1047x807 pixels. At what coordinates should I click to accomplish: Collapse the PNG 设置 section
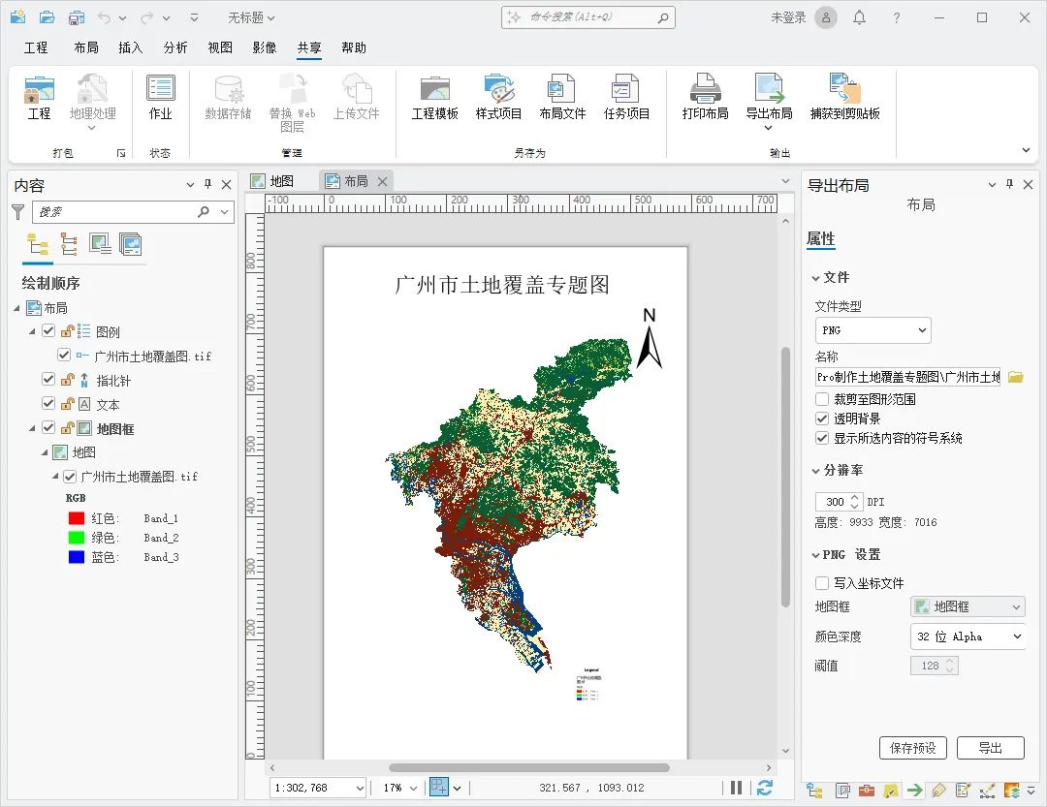tap(815, 555)
